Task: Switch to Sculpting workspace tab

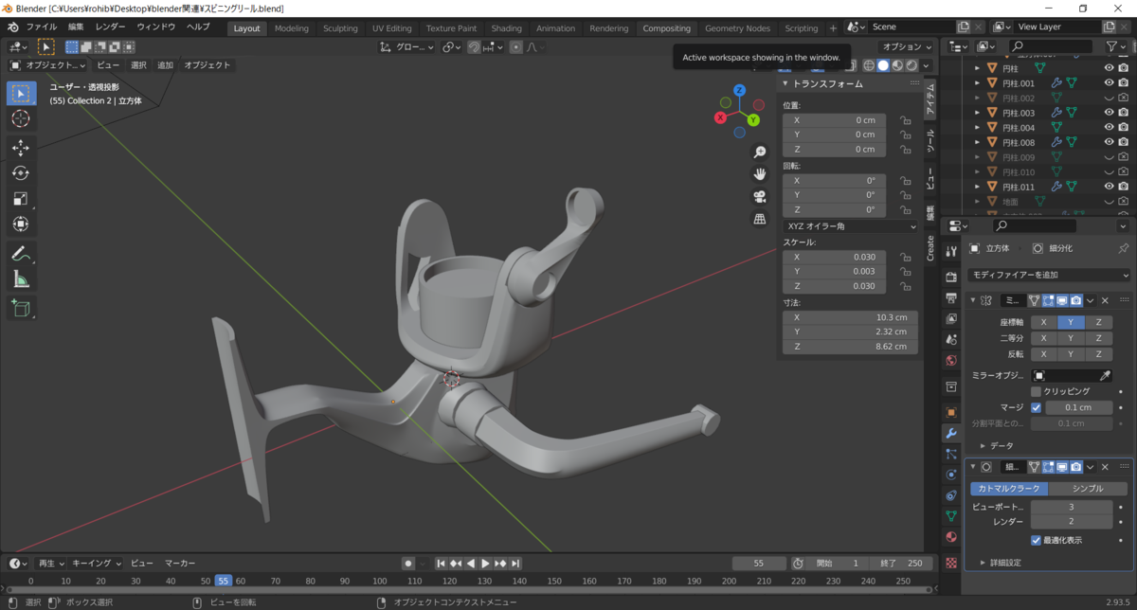Action: [340, 28]
